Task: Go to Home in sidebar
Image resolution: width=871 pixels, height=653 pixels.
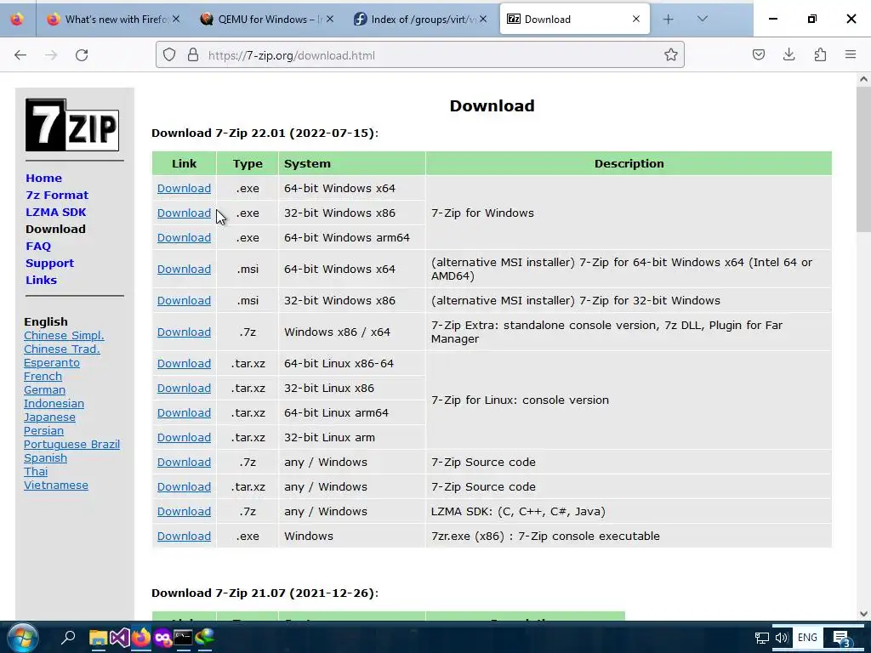Action: (x=44, y=179)
